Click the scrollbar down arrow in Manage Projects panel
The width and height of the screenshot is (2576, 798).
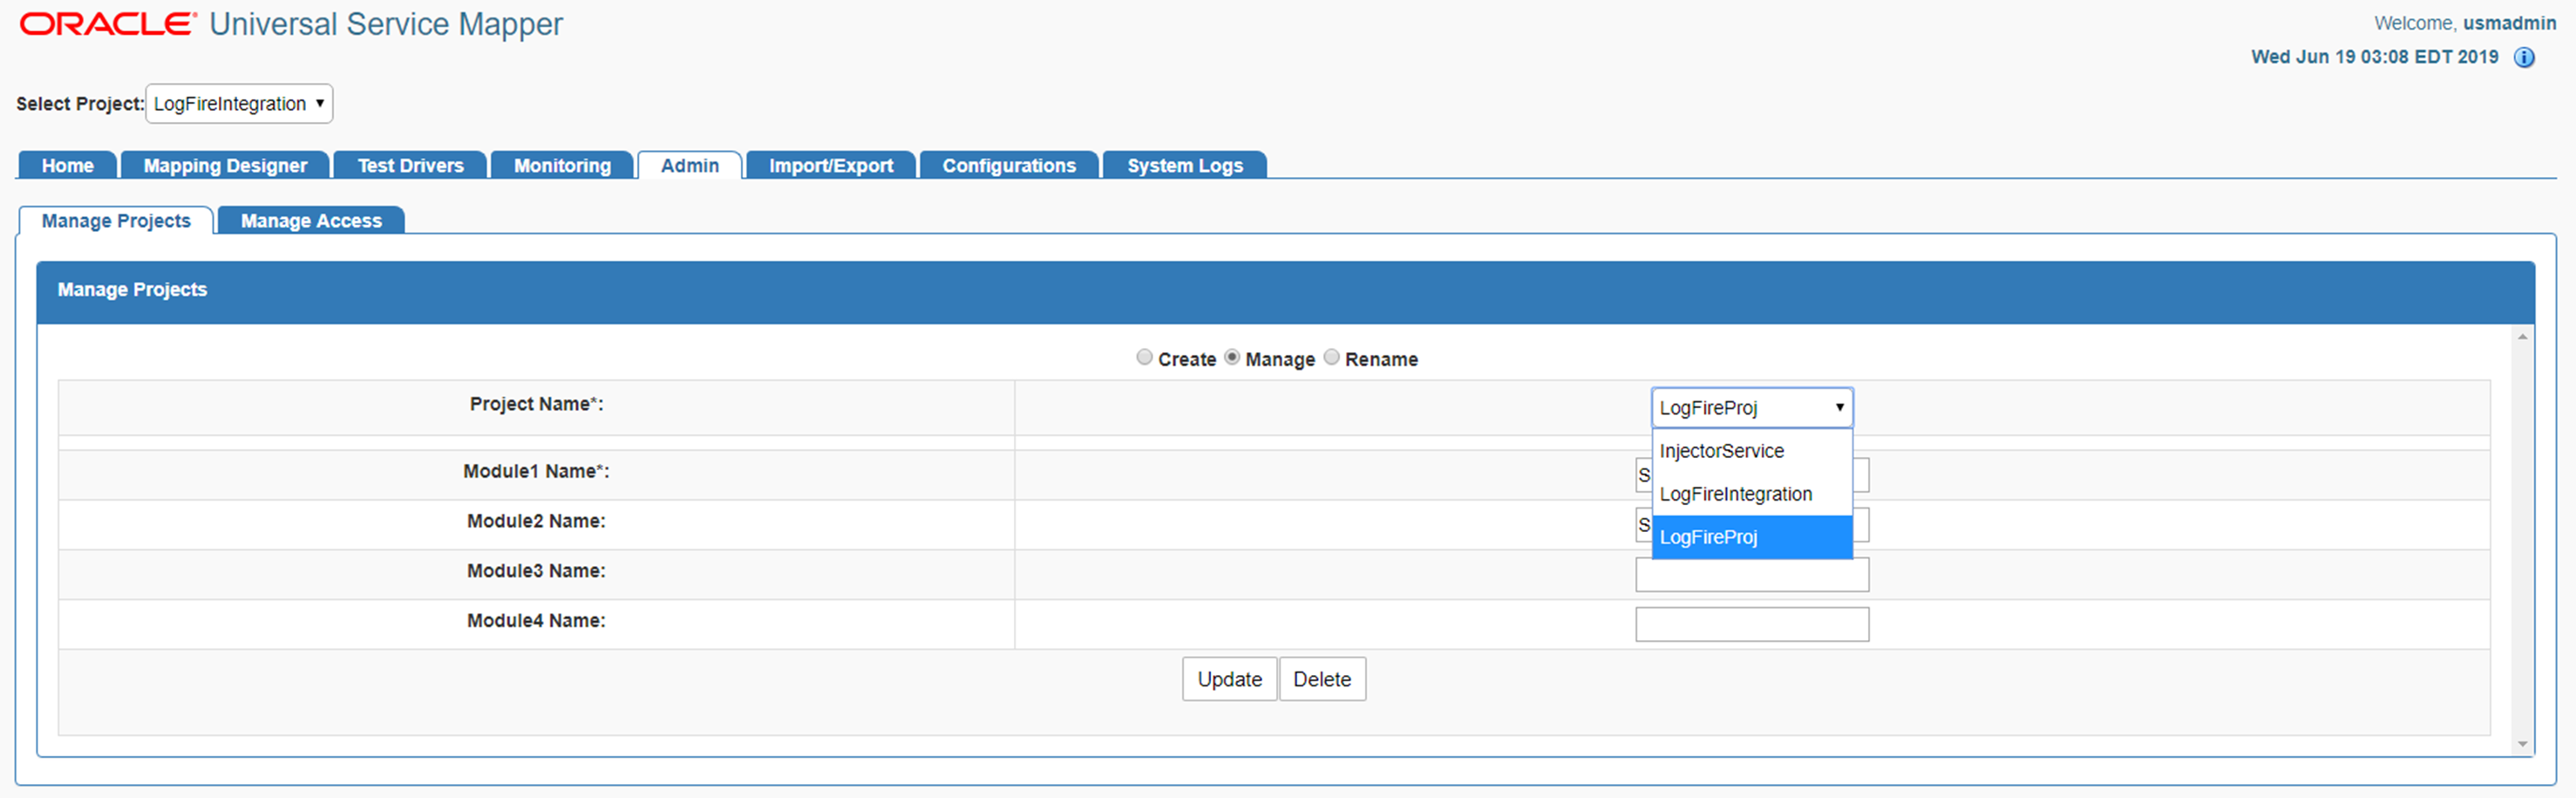click(2523, 744)
